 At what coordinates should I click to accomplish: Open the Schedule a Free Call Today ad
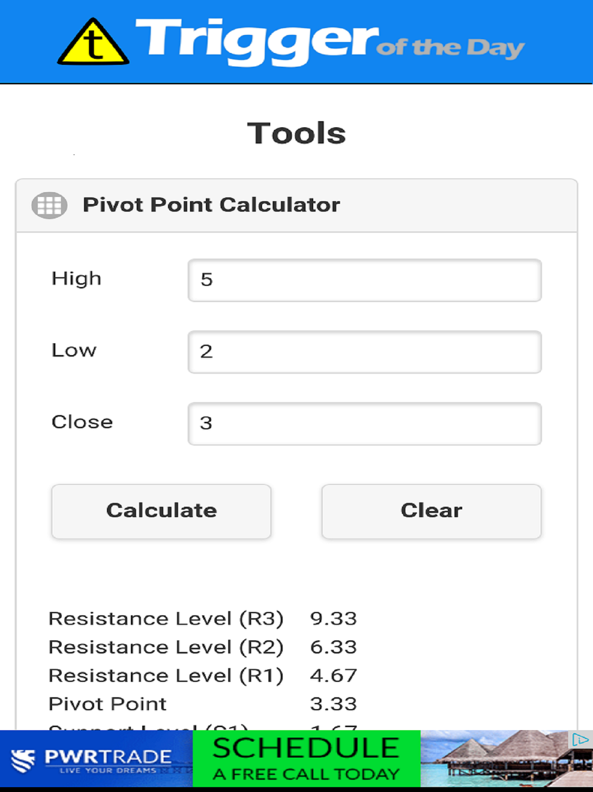pos(307,759)
